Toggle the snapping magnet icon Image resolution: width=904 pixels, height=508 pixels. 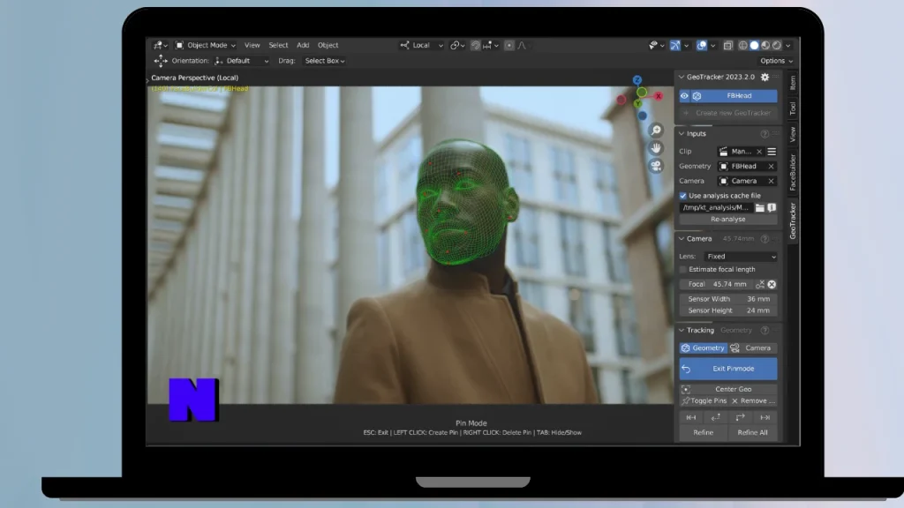click(x=476, y=45)
